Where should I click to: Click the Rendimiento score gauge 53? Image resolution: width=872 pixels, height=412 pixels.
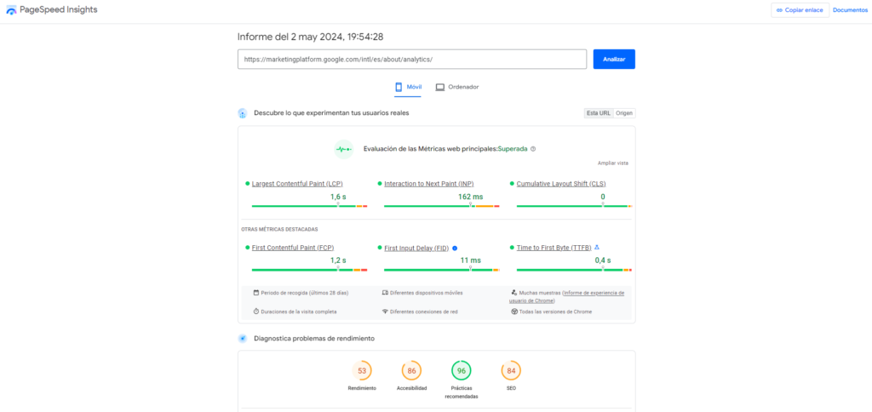[x=362, y=371]
